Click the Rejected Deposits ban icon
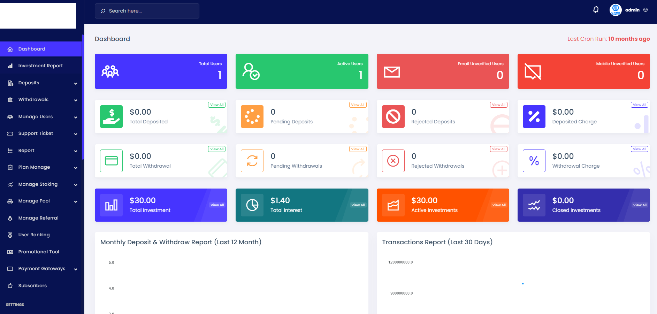The width and height of the screenshot is (657, 314). 393,116
